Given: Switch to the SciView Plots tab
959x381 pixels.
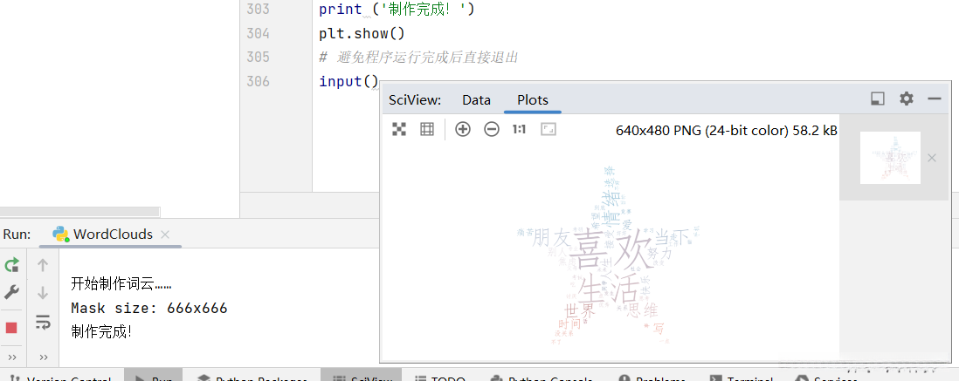Looking at the screenshot, I should tap(533, 100).
